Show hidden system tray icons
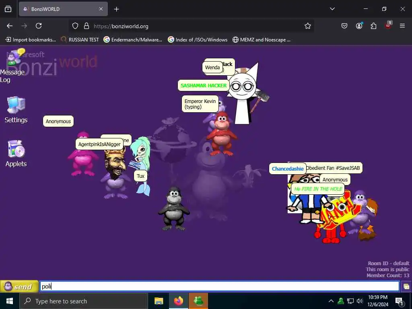The width and height of the screenshot is (412, 309). click(331, 301)
